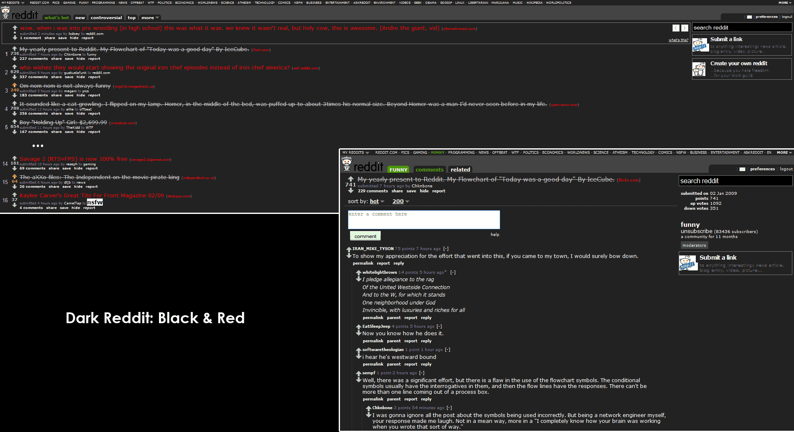This screenshot has width=794, height=432.
Task: Switch to the "new" tab
Action: tap(80, 18)
